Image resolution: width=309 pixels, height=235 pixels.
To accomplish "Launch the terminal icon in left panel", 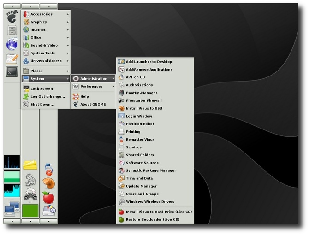I will pos(12,71).
